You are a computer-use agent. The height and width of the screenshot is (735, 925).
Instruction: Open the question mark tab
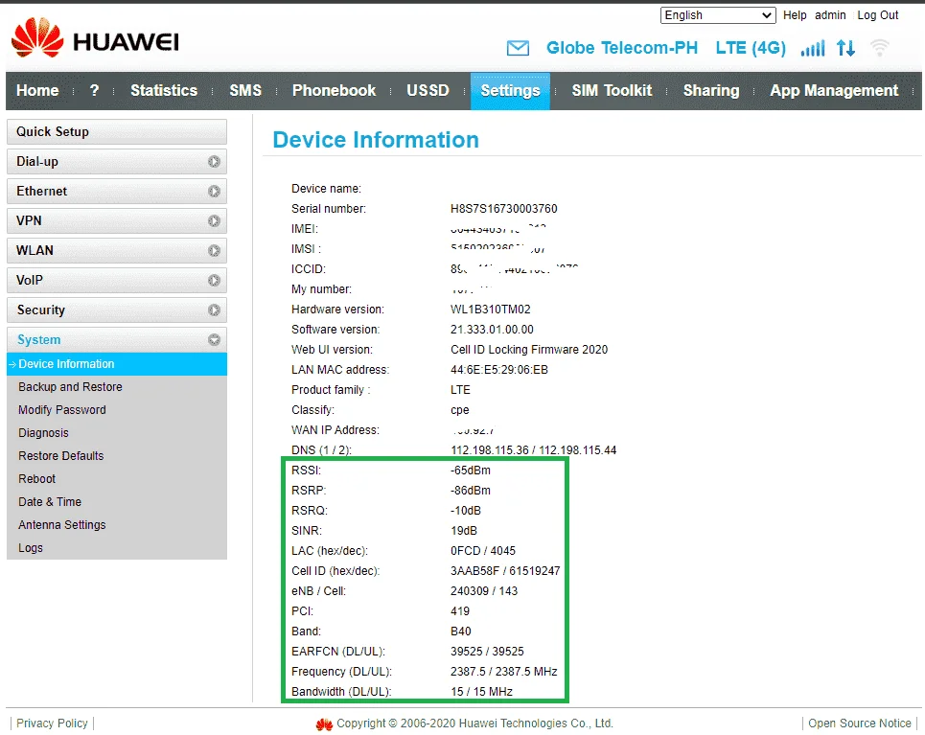coord(94,91)
